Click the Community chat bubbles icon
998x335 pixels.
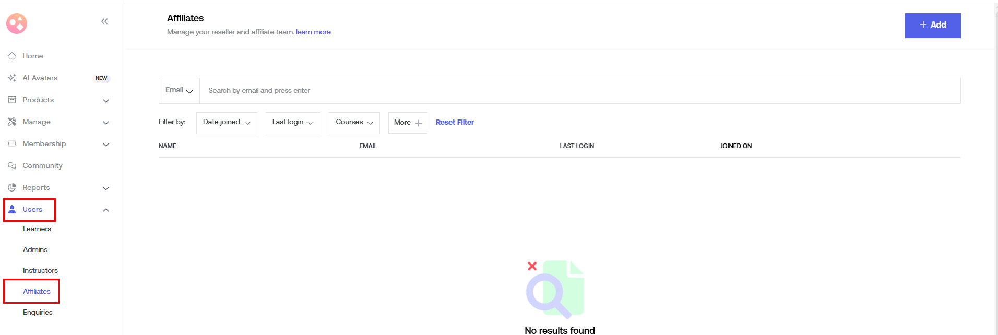pyautogui.click(x=12, y=165)
